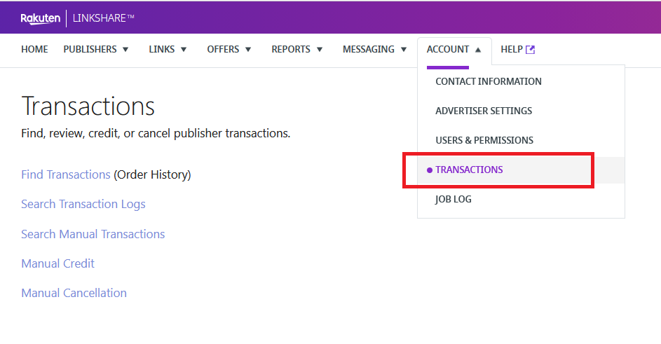Click Search Transaction Logs link
Viewport: 661px width, 344px height.
coord(83,204)
